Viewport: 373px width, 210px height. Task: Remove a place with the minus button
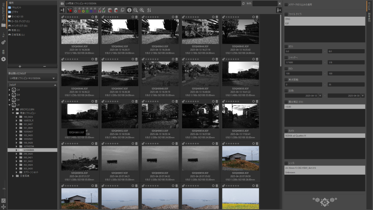click(44, 66)
